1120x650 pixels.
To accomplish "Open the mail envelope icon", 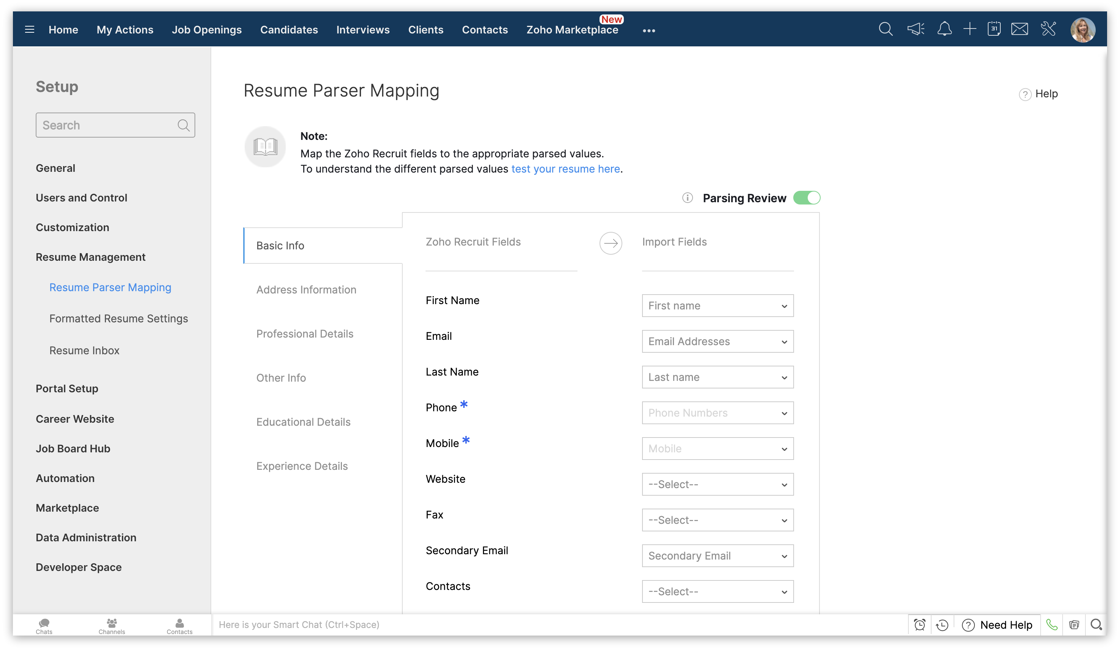I will click(1020, 29).
